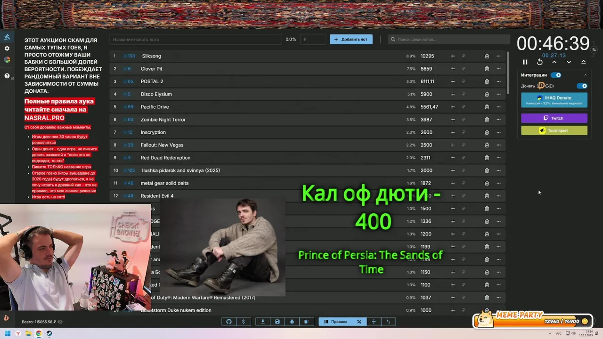Click the Clover Pit amount 8659

point(426,69)
